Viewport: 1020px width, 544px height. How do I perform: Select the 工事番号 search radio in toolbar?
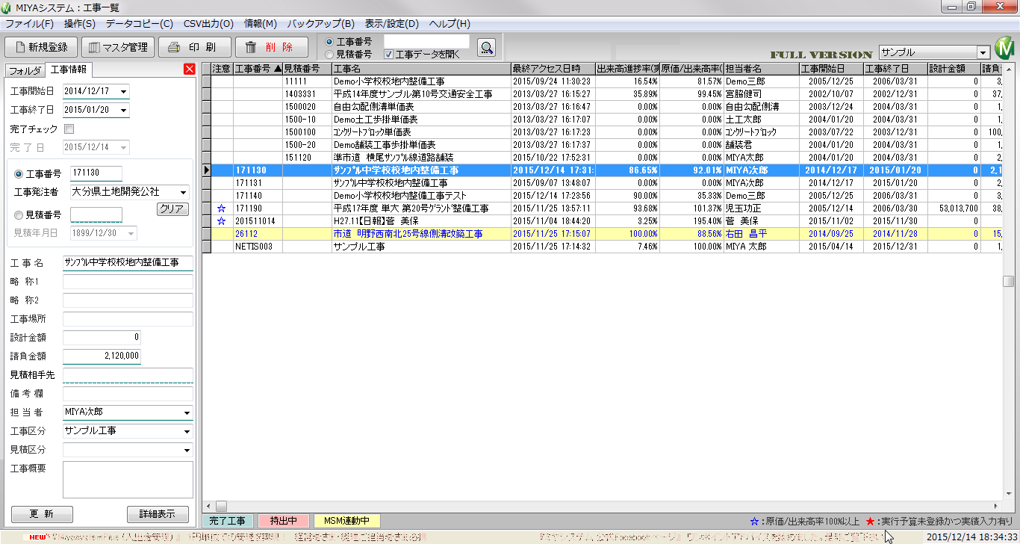tap(329, 42)
